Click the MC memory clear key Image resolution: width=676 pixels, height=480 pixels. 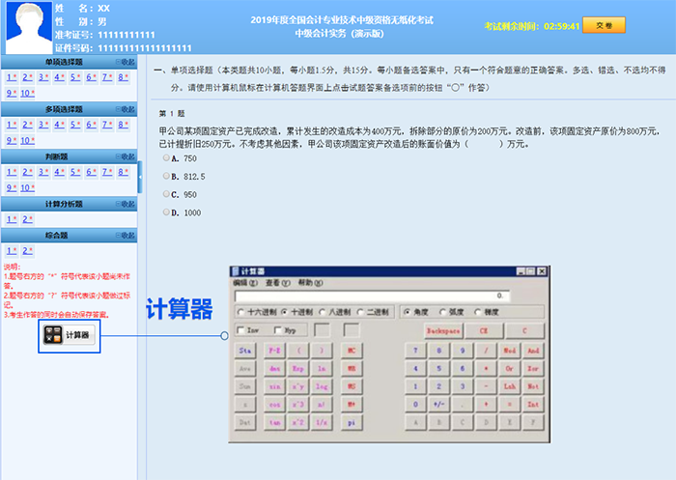click(352, 351)
